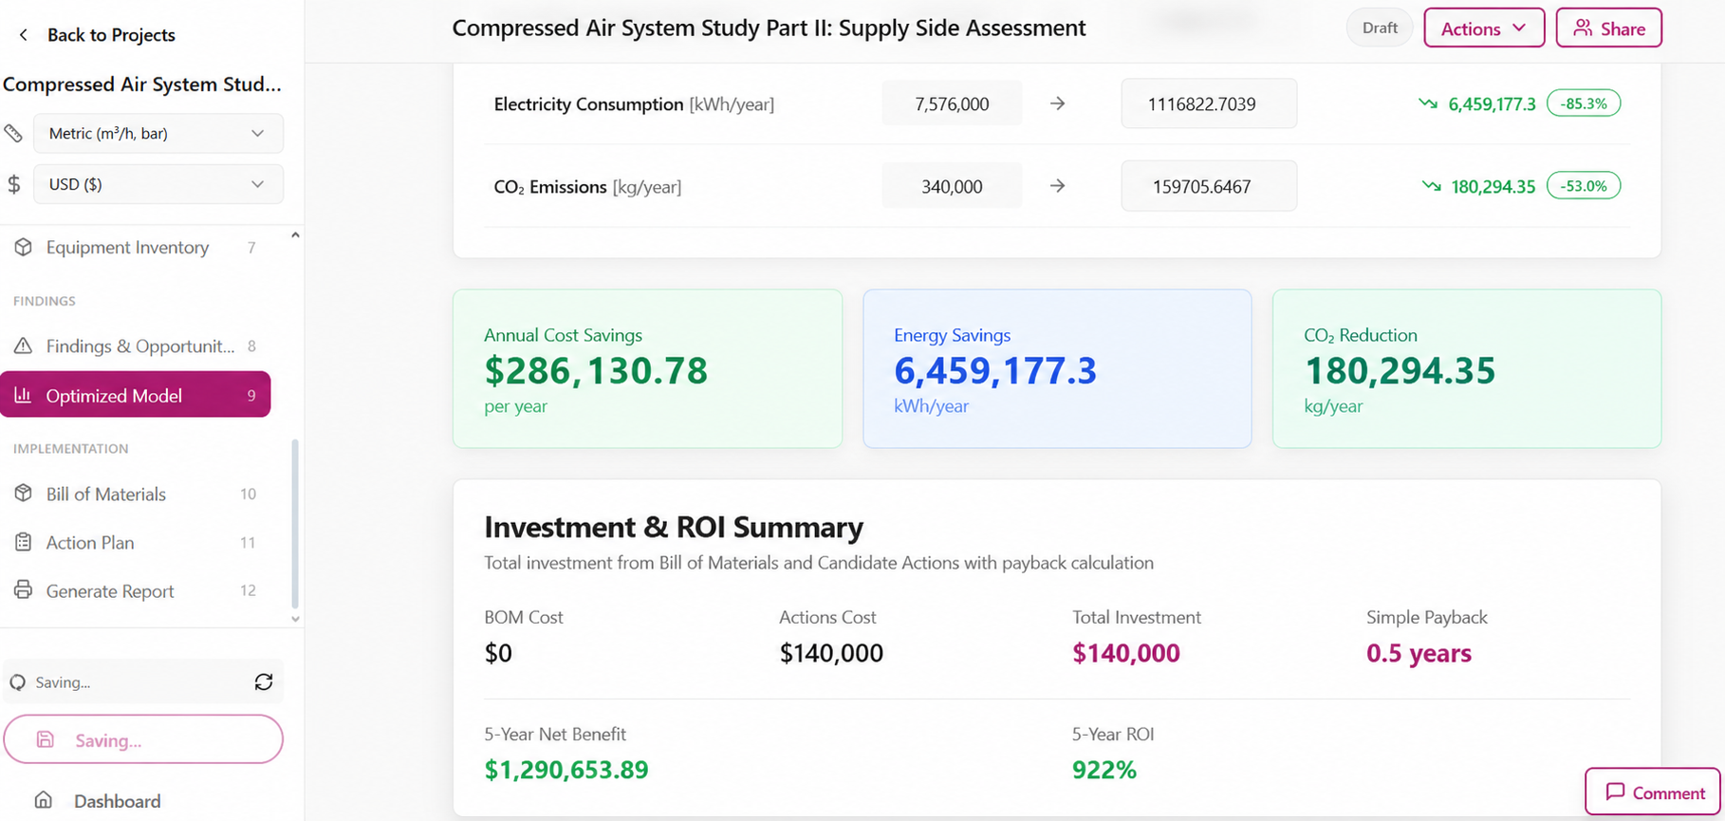This screenshot has height=821, width=1725.
Task: Click the Bill of Materials box icon
Action: point(24,494)
